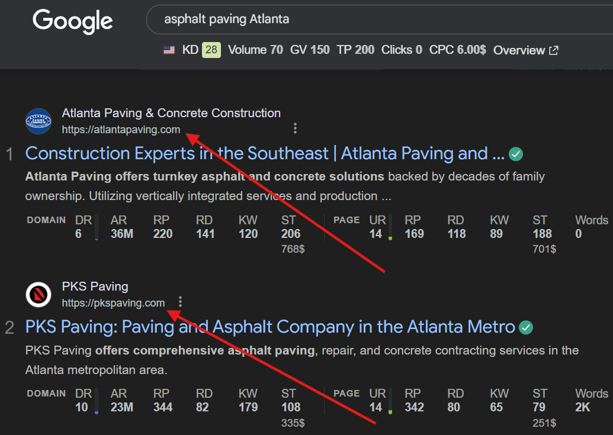This screenshot has height=435, width=613.
Task: Click page RD 118 value
Action: (x=457, y=234)
